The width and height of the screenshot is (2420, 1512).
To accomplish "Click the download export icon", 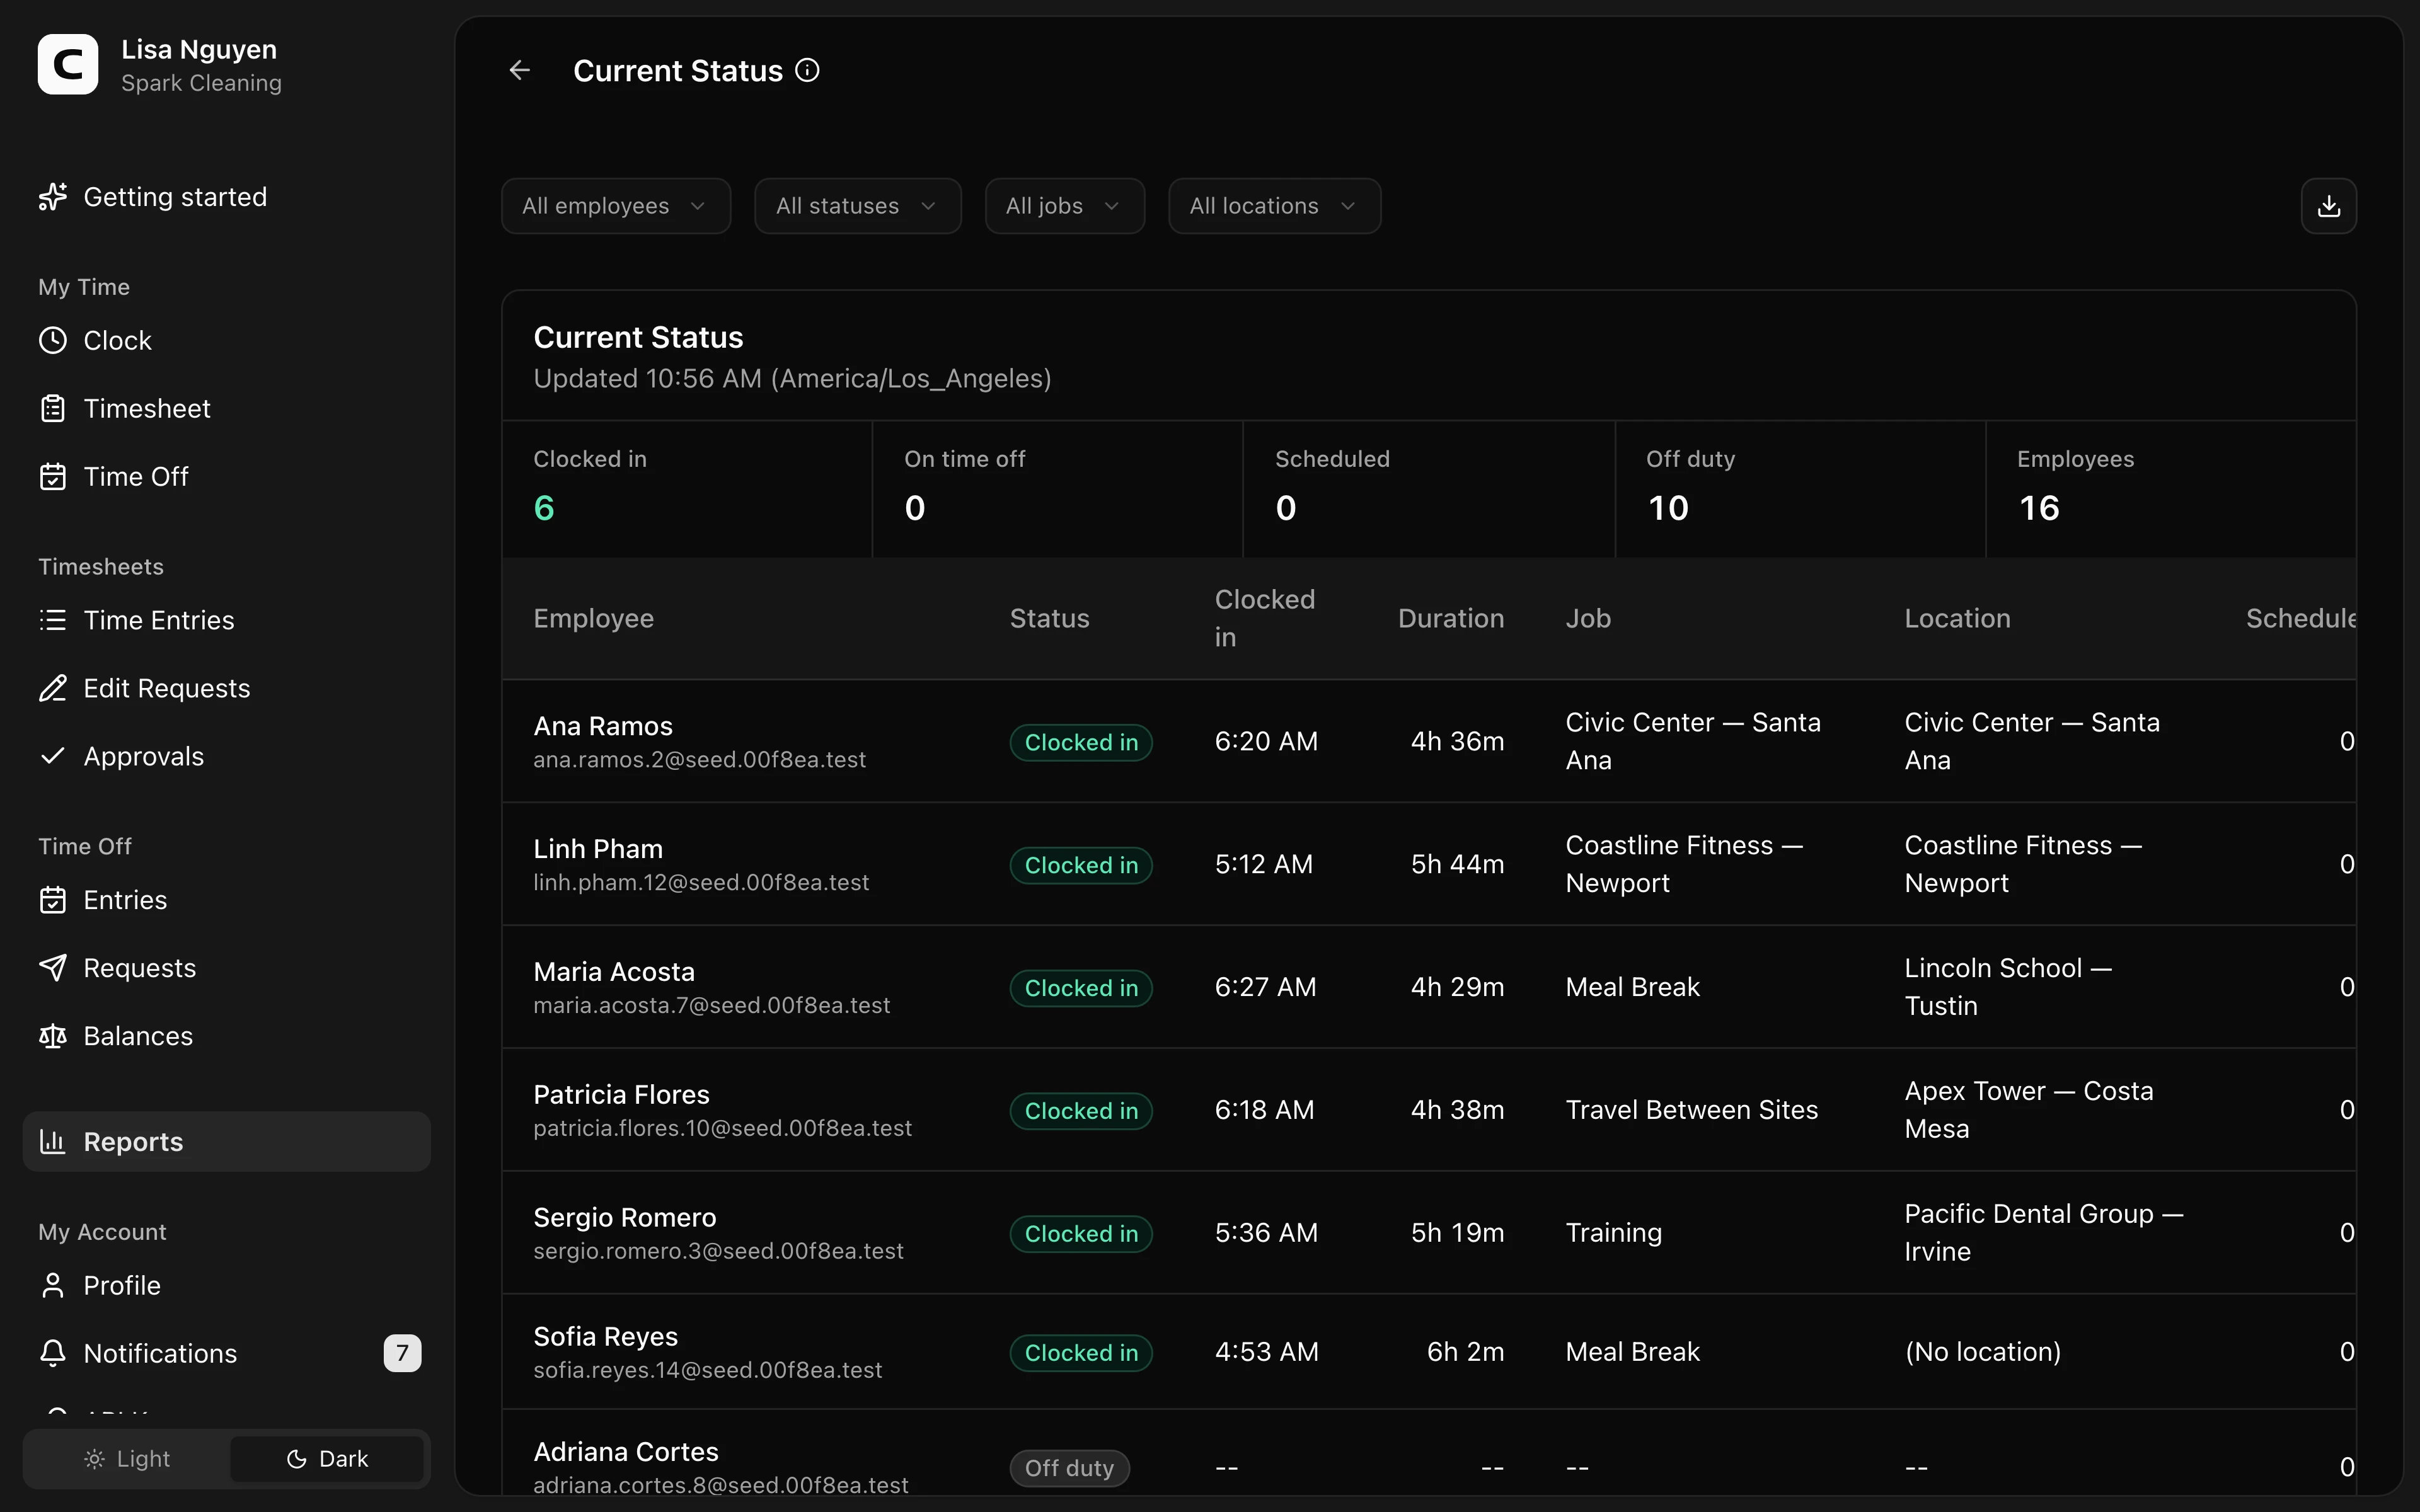I will click(2328, 206).
